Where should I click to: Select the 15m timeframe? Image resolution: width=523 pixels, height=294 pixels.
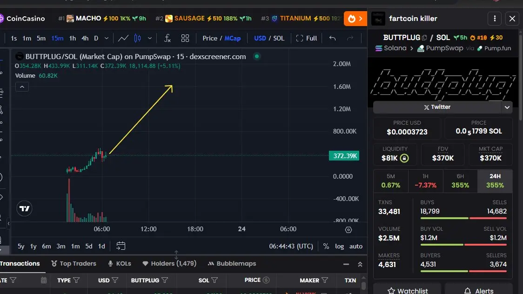click(57, 38)
